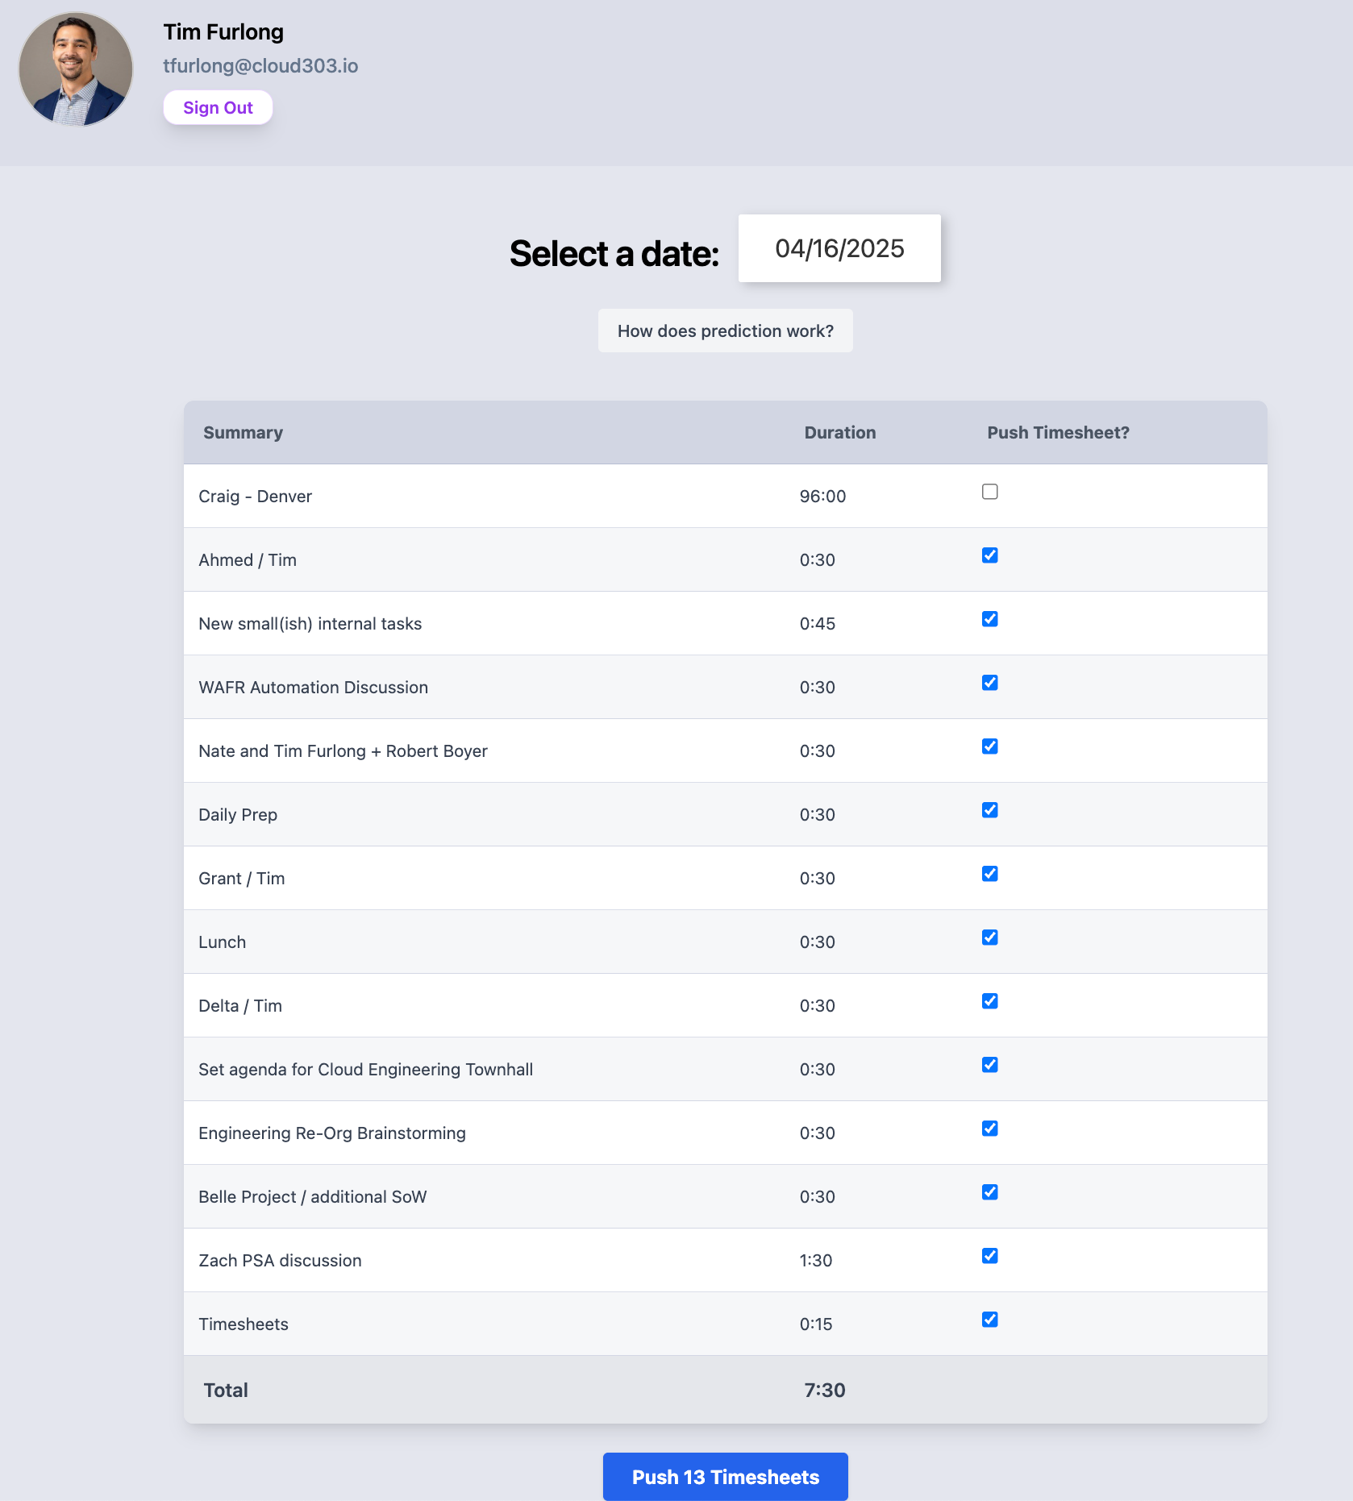
Task: Uncheck Nate and Tim Furlong row
Action: click(990, 746)
